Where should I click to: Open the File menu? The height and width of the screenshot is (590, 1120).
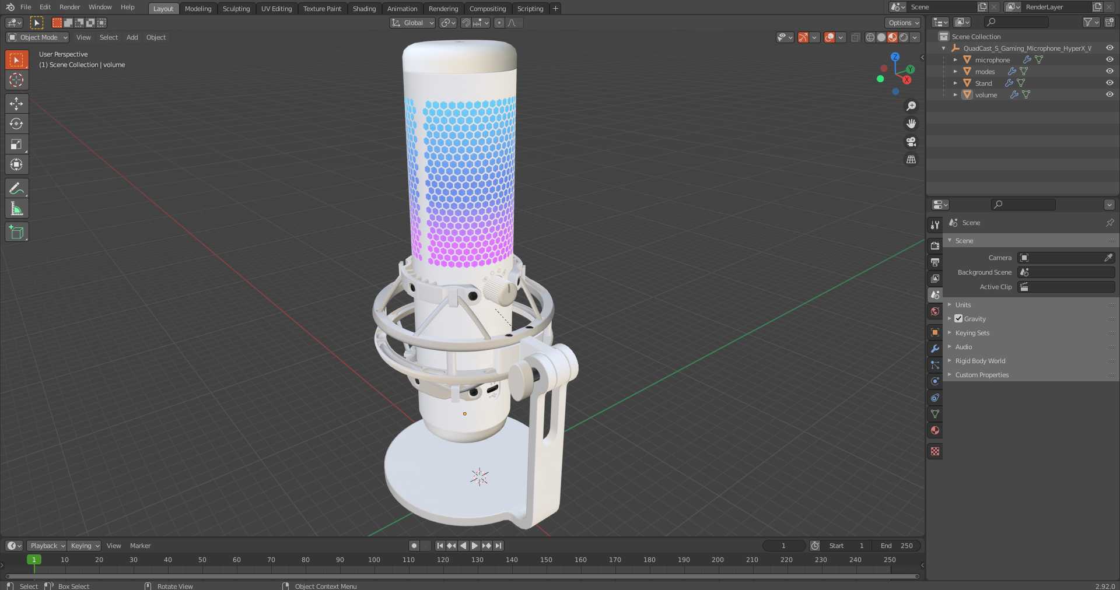[26, 7]
